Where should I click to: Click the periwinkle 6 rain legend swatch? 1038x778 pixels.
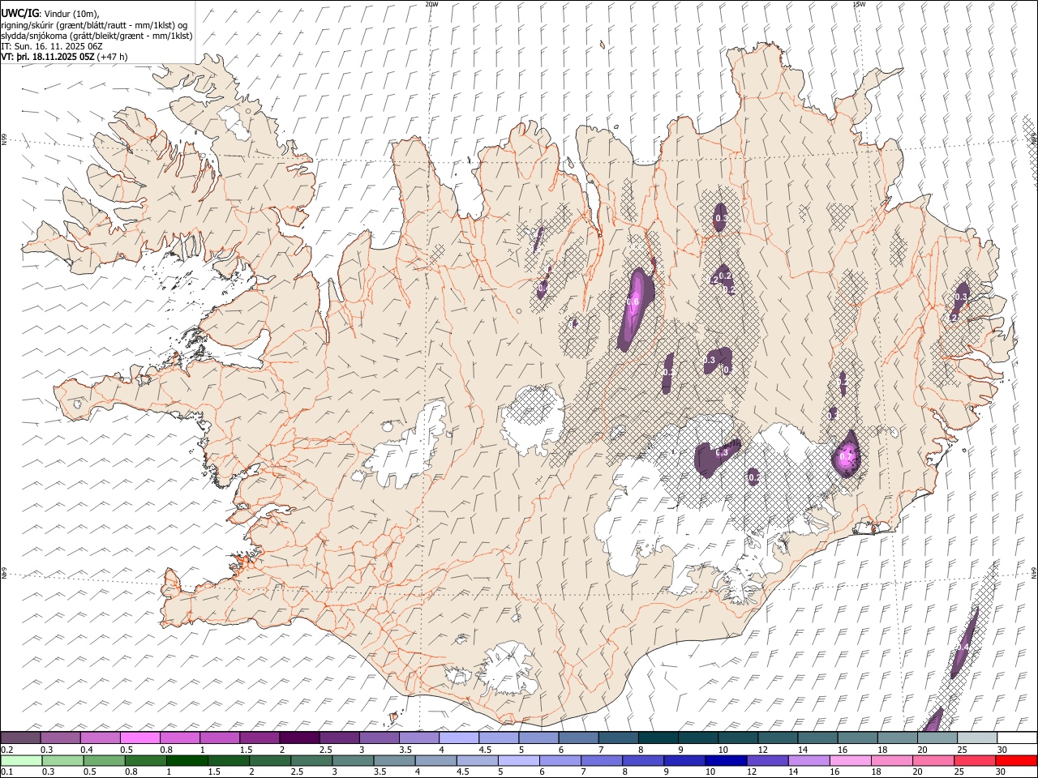tap(560, 760)
